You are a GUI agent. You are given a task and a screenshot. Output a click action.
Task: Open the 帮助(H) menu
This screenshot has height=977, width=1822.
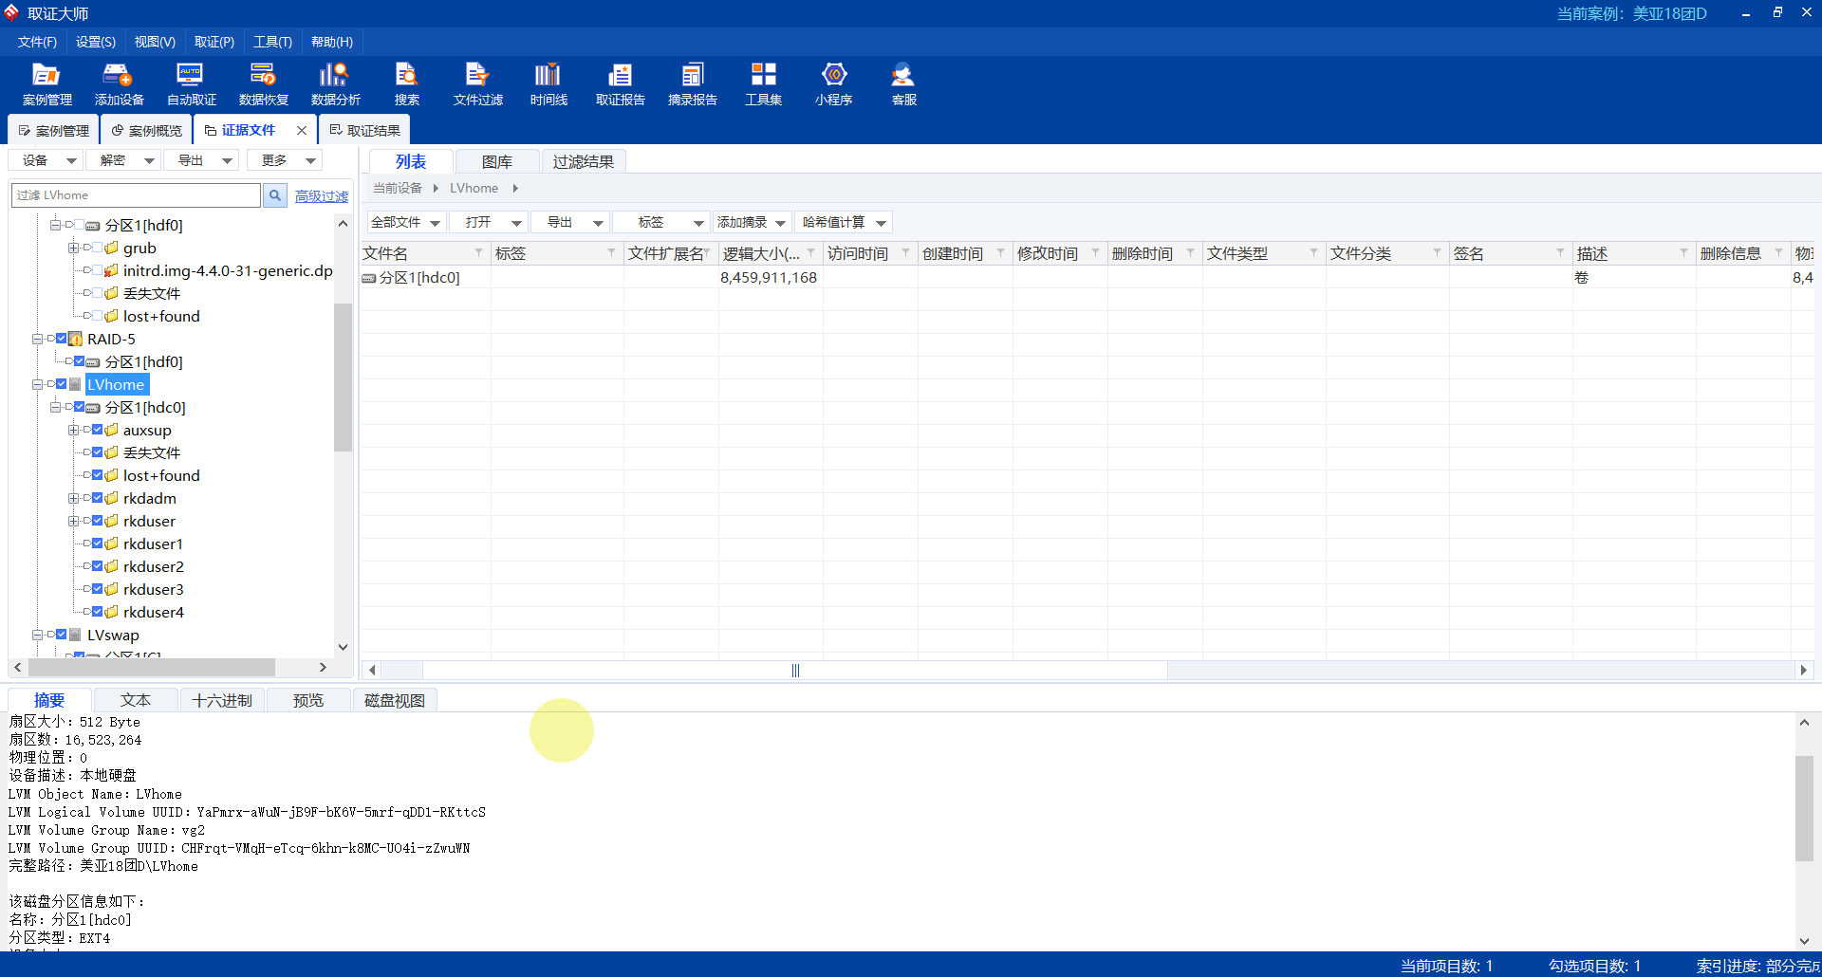coord(332,42)
